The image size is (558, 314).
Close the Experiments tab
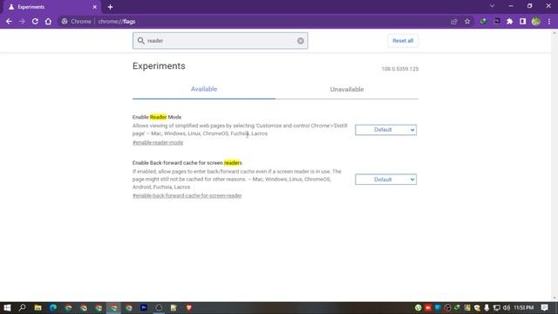95,7
